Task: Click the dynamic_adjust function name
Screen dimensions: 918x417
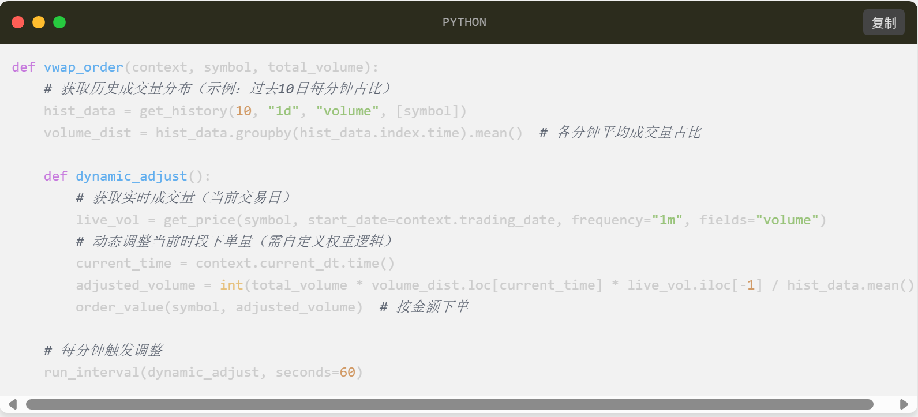Action: point(132,176)
